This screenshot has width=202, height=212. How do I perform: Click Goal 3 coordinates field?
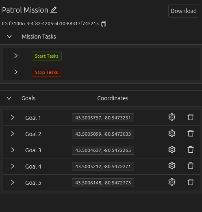(x=103, y=150)
